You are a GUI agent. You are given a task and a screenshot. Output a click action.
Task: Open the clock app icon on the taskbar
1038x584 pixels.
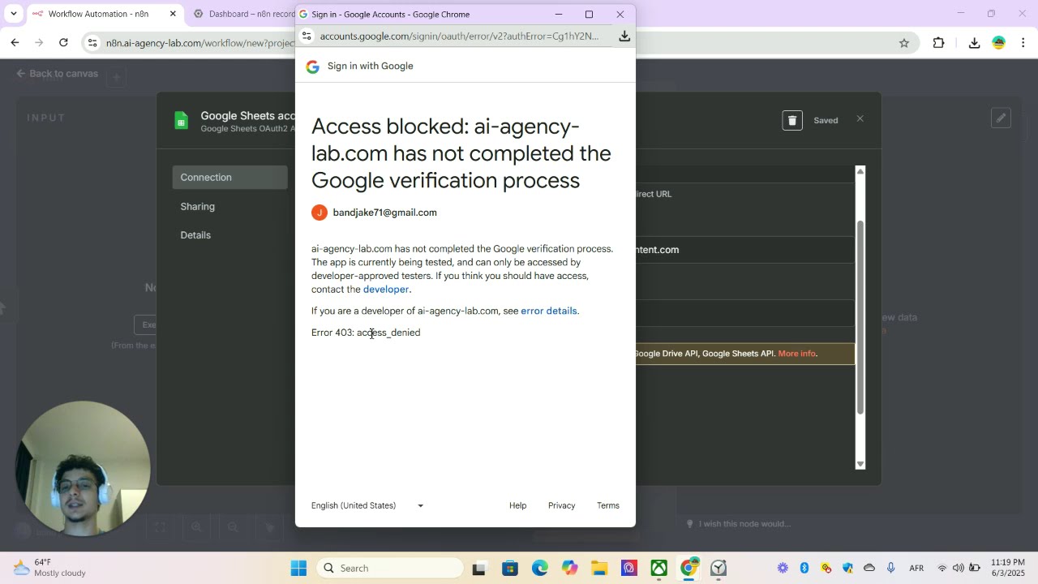pyautogui.click(x=718, y=568)
